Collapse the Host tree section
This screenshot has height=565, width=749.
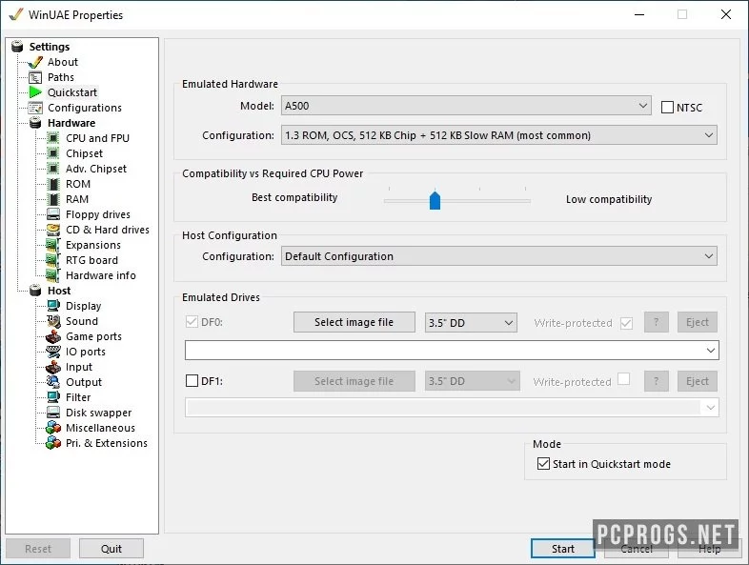(35, 291)
